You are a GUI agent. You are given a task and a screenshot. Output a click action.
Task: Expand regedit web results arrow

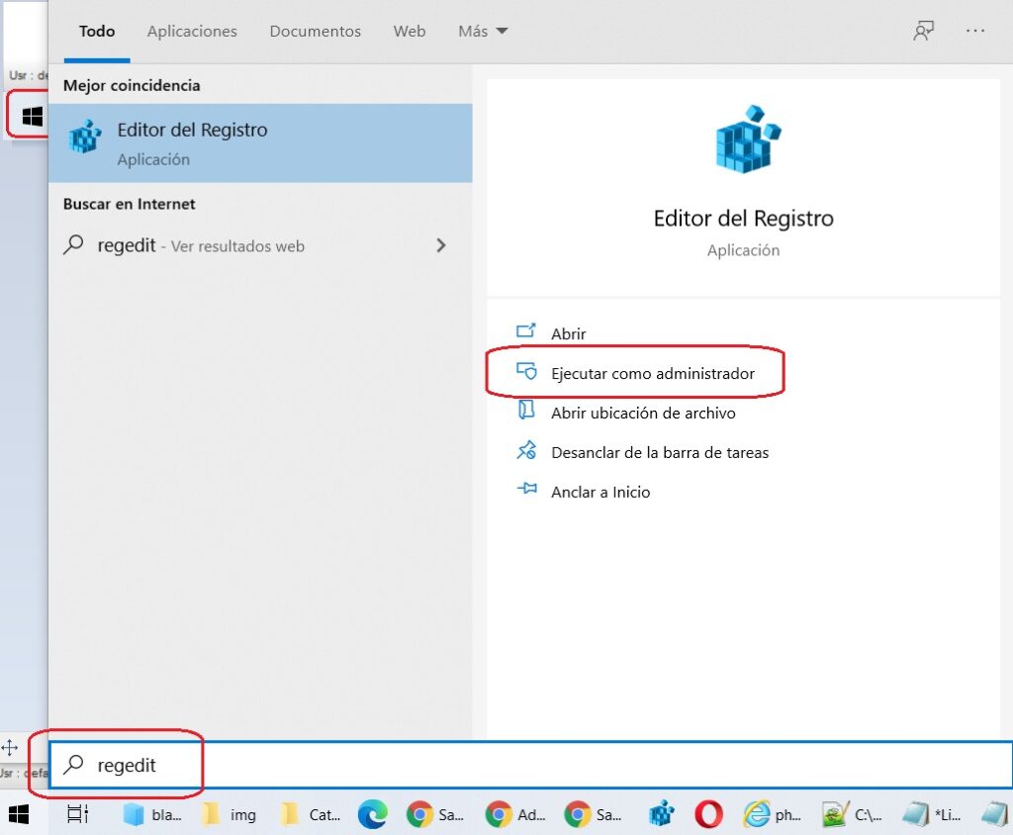(441, 246)
